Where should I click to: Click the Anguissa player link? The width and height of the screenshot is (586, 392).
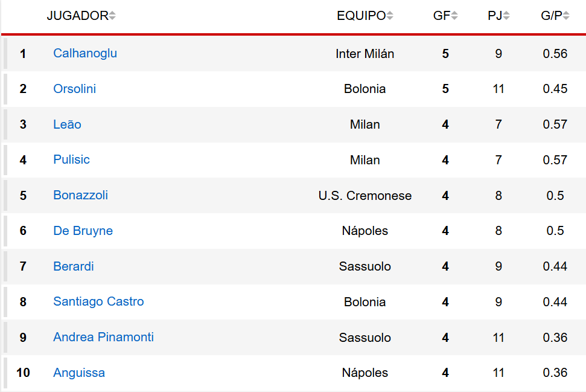click(79, 373)
